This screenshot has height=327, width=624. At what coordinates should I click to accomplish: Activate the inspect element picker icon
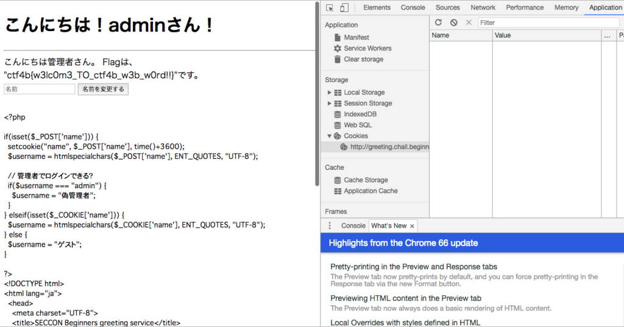[330, 7]
